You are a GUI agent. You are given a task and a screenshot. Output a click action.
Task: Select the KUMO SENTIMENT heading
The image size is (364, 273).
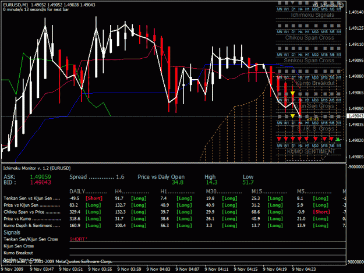pos(311,151)
